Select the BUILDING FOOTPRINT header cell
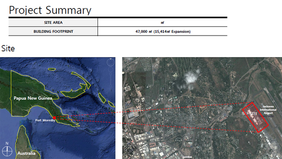Screen dimensions: 282x159 tap(53, 32)
